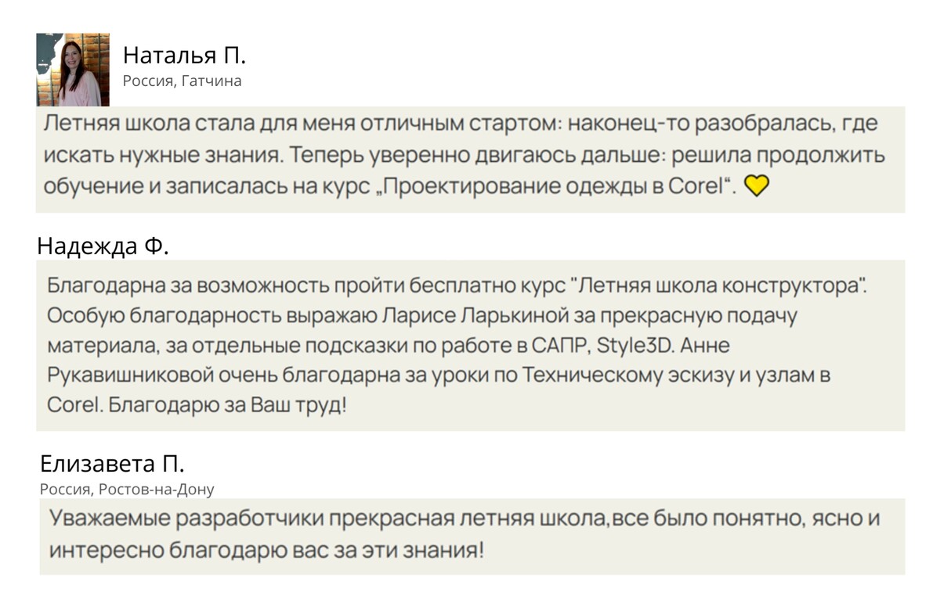
Task: Click the reviewer name Елизавета П.
Action: point(113,464)
